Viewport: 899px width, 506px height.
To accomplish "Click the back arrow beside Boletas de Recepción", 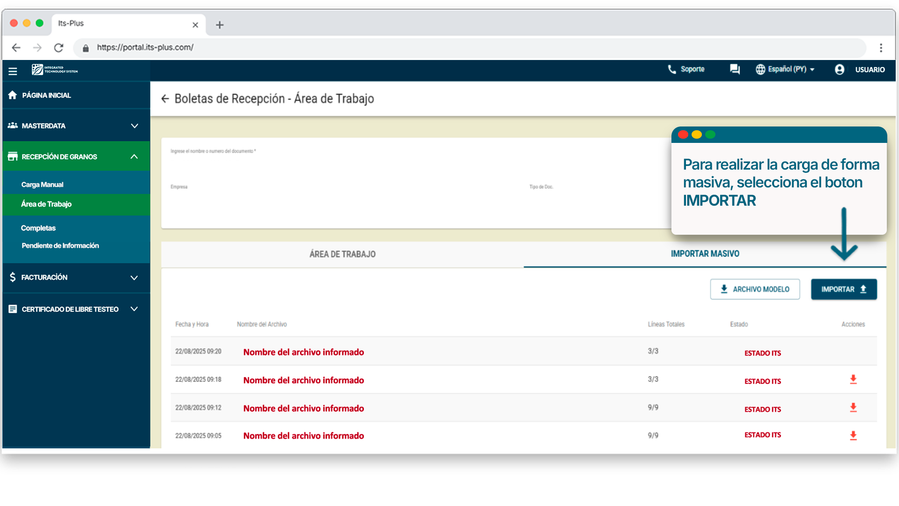I will [165, 99].
